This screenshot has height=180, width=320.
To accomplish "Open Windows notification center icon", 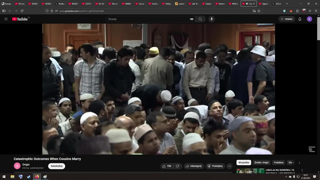I will click(314, 177).
